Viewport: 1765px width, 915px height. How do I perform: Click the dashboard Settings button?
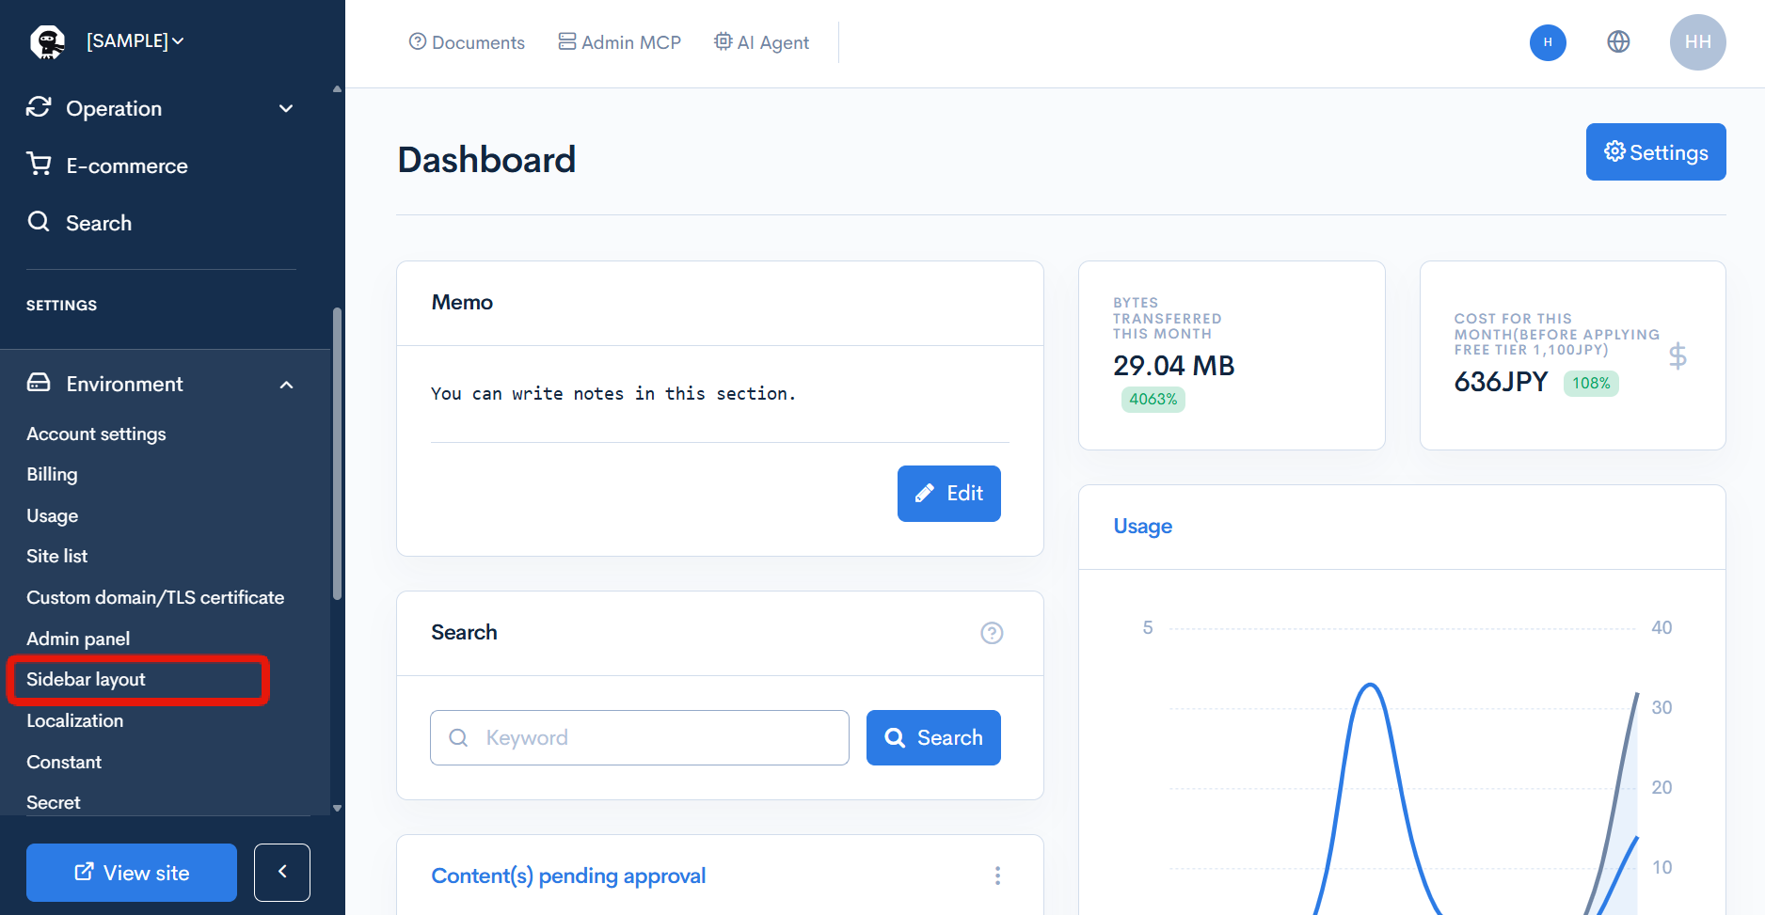click(1656, 152)
